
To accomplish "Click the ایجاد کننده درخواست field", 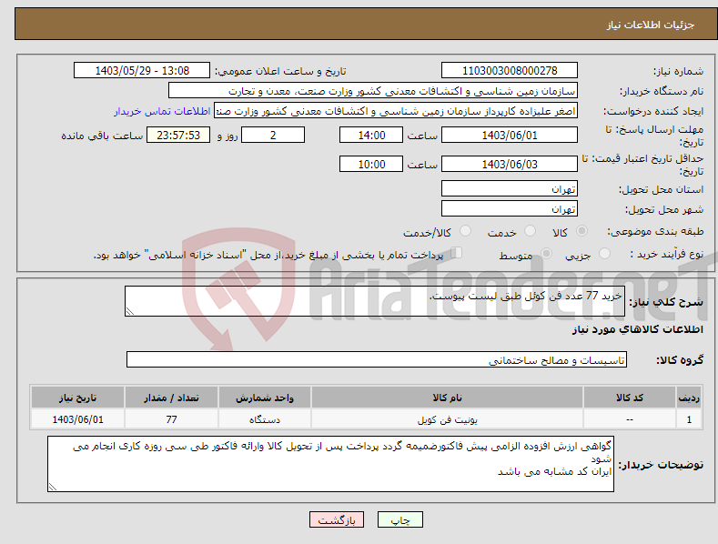I will [396, 111].
